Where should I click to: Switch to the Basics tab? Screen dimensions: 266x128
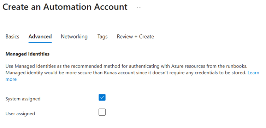click(12, 36)
